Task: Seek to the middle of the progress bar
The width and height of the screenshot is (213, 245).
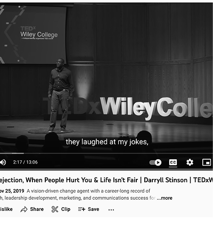Action: click(x=106, y=153)
